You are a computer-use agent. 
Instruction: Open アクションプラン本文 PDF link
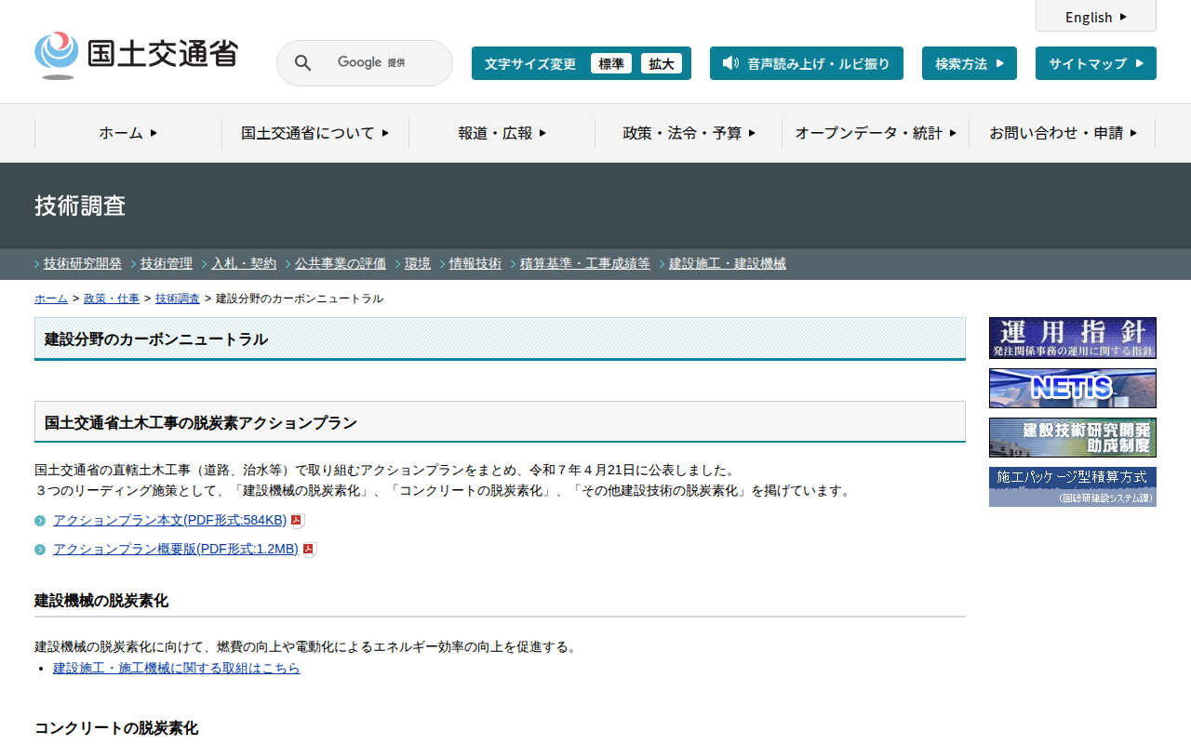click(x=170, y=521)
